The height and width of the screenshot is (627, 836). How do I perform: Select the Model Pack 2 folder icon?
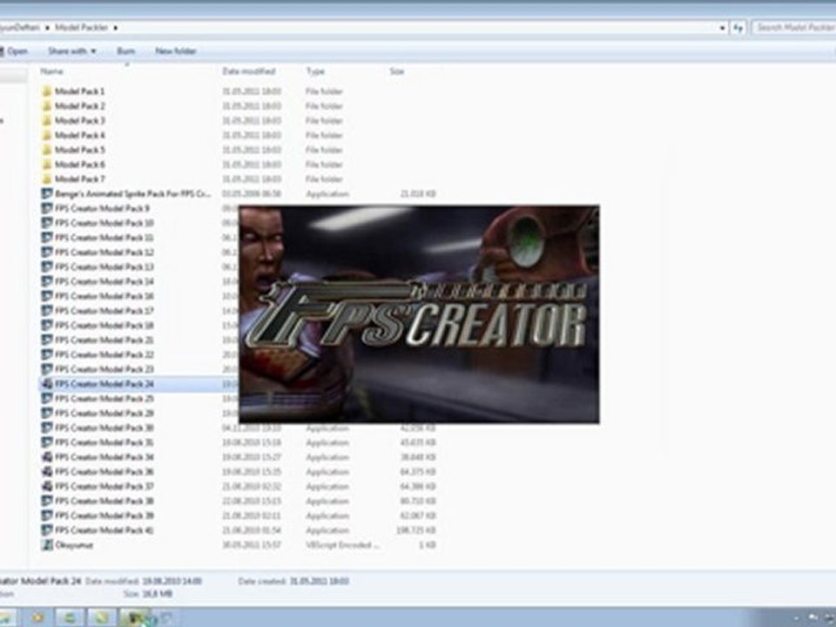click(x=47, y=106)
